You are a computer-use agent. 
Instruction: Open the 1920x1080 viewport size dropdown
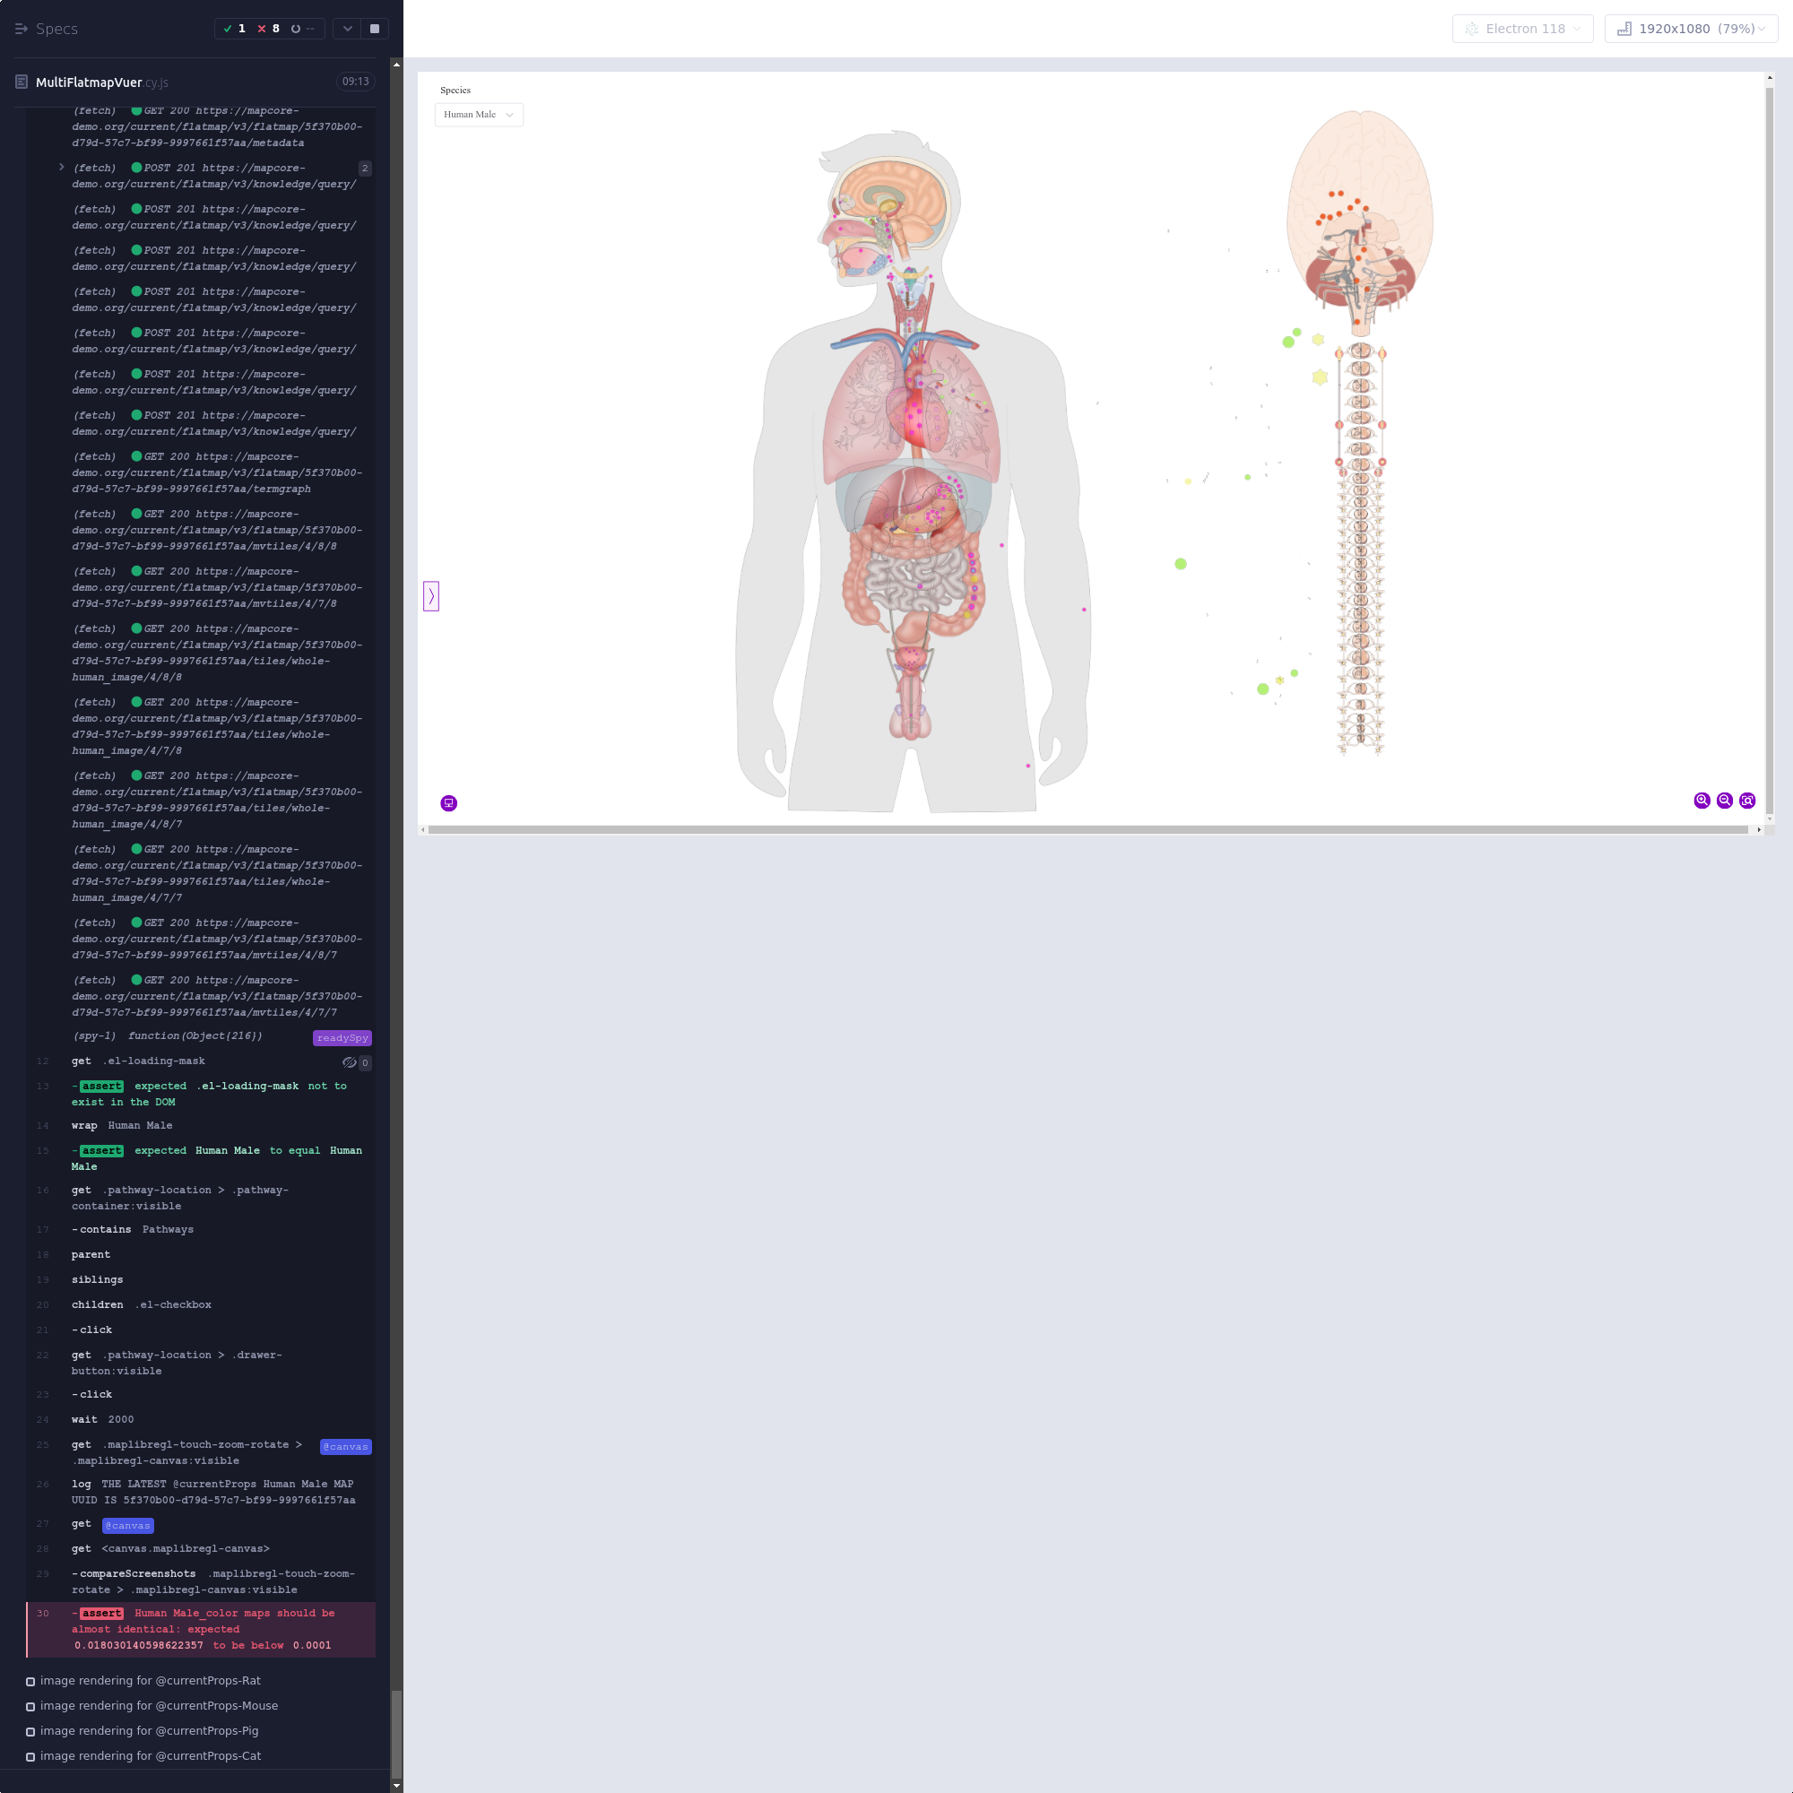1690,29
